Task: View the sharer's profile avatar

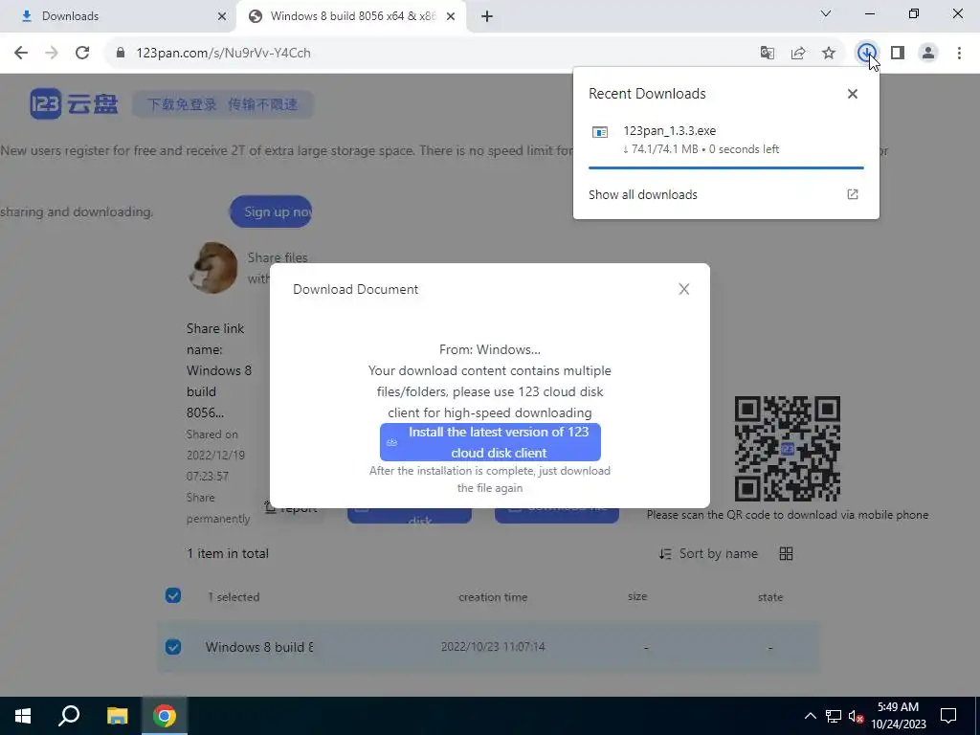Action: (x=213, y=268)
